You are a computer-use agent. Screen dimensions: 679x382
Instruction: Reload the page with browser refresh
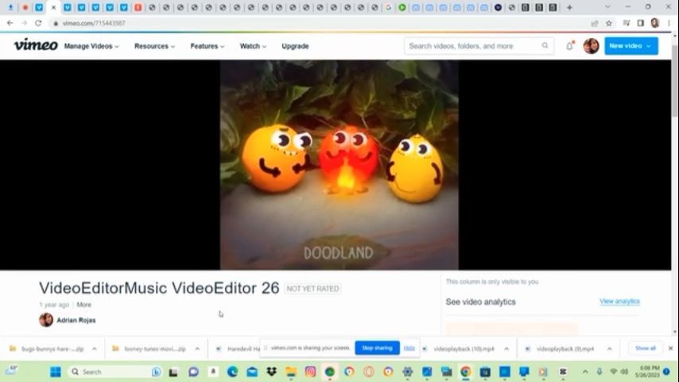[37, 23]
